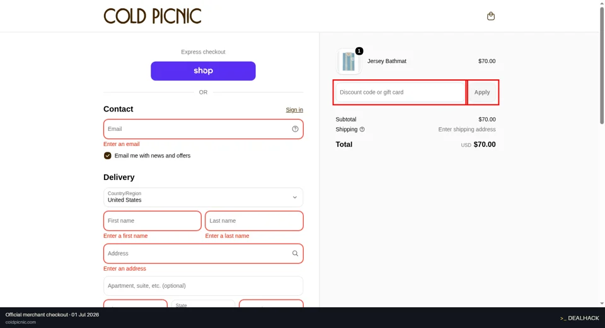Click the Jersey Bathmat product name
This screenshot has height=328, width=605.
pos(386,61)
